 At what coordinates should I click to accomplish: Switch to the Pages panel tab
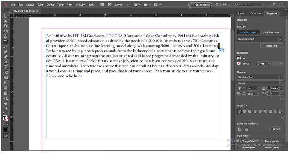[241, 14]
